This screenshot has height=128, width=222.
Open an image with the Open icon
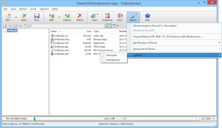click(x=24, y=17)
